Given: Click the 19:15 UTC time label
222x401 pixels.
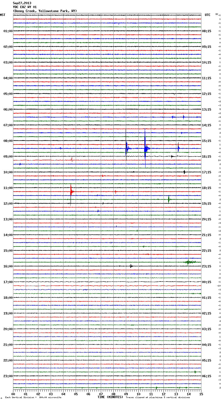Looking at the screenshot, I should point(207,204).
